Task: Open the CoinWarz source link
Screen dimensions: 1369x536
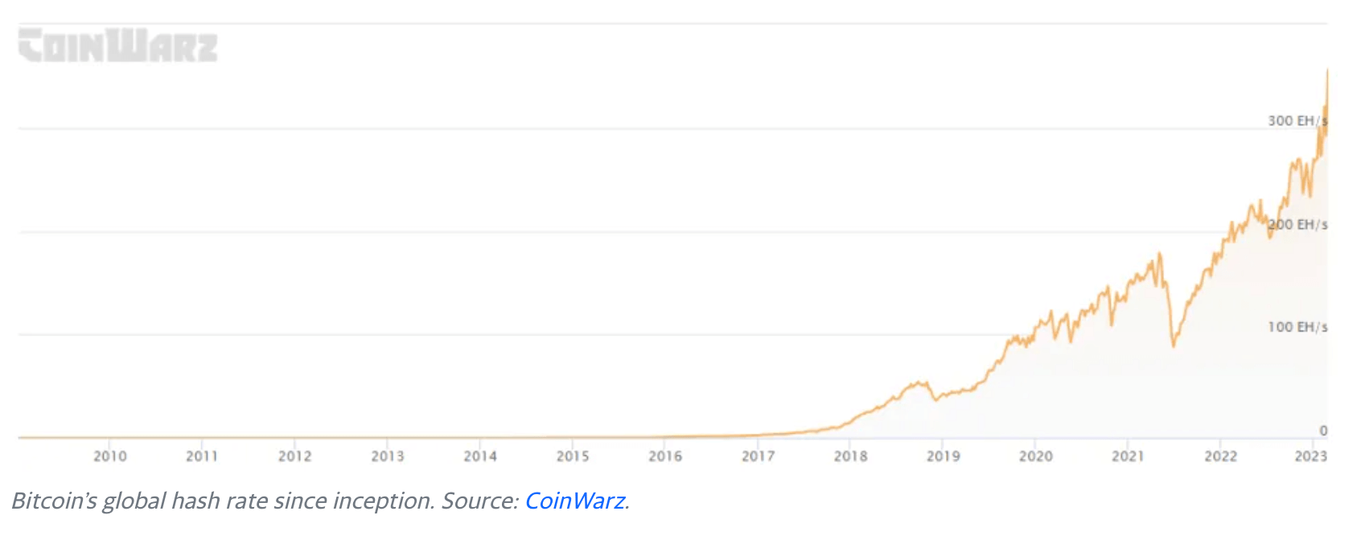Action: click(x=574, y=501)
